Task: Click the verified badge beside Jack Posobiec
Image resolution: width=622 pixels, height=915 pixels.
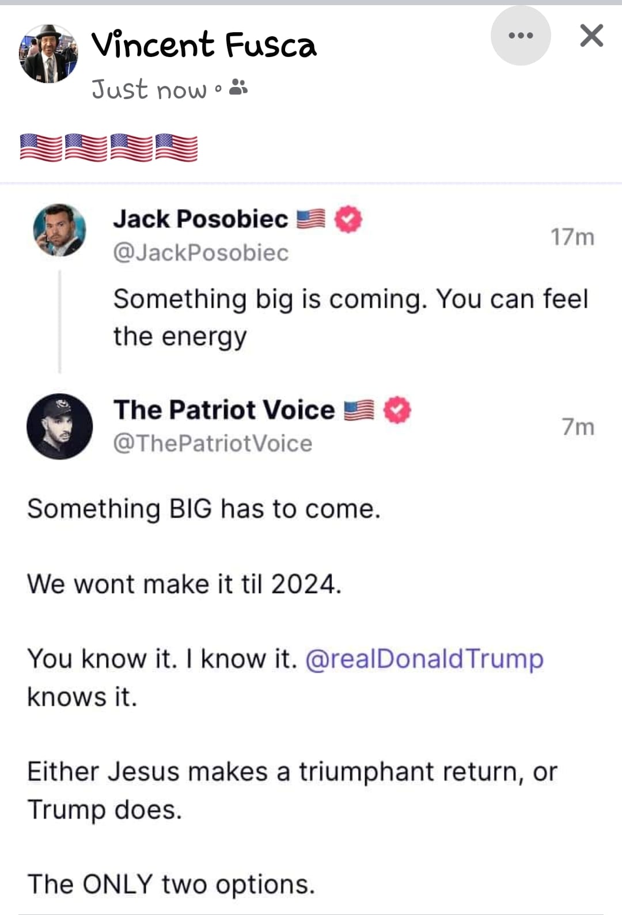Action: 348,219
